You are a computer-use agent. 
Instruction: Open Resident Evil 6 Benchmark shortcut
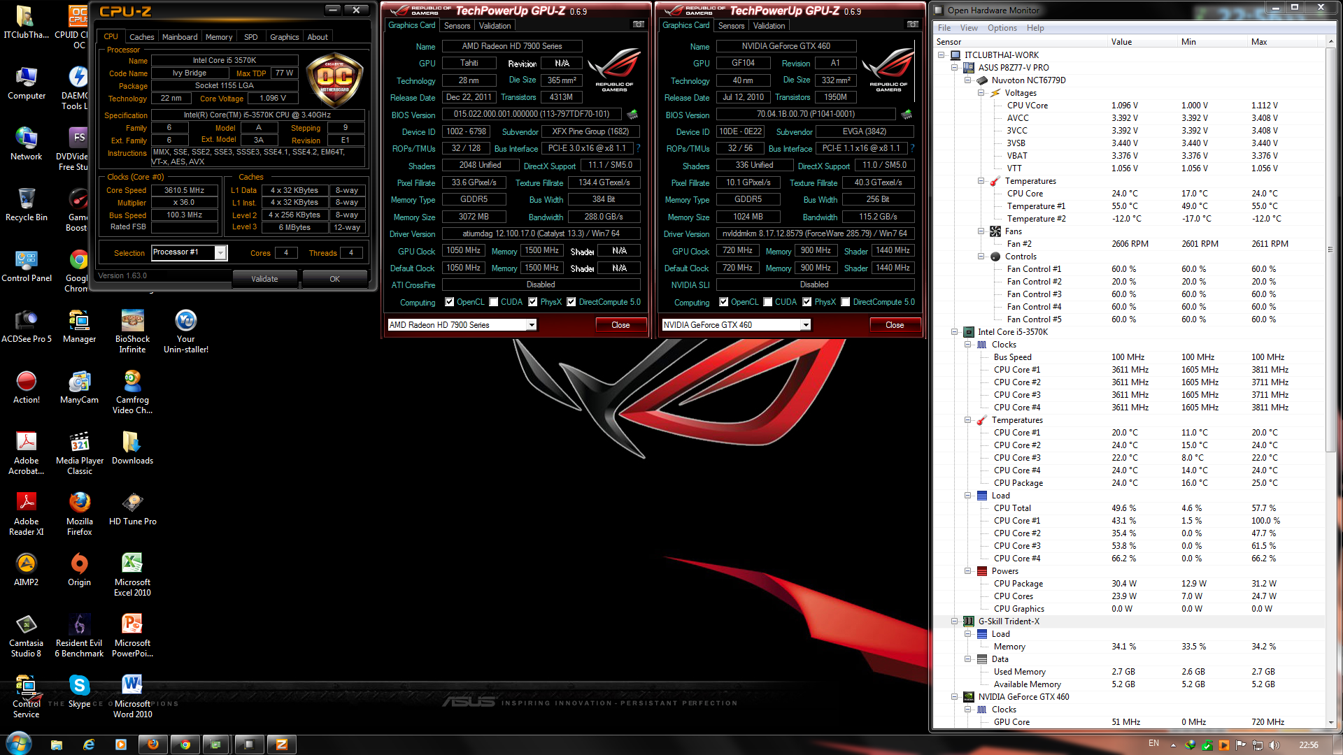tap(79, 624)
